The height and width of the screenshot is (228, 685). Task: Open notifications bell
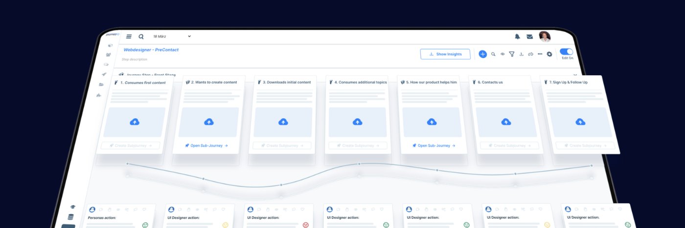pos(517,37)
